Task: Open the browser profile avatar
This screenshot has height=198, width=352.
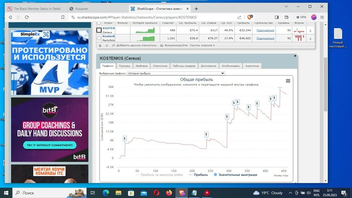Action: click(x=314, y=17)
